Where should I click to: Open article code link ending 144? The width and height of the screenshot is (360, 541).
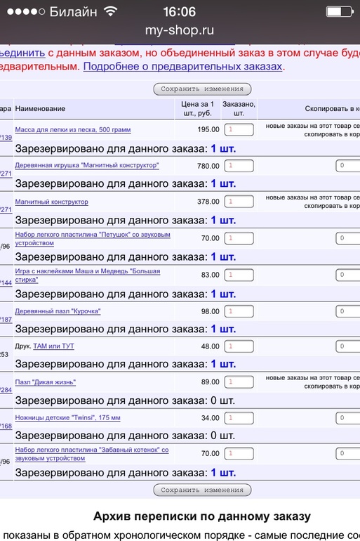click(x=6, y=283)
